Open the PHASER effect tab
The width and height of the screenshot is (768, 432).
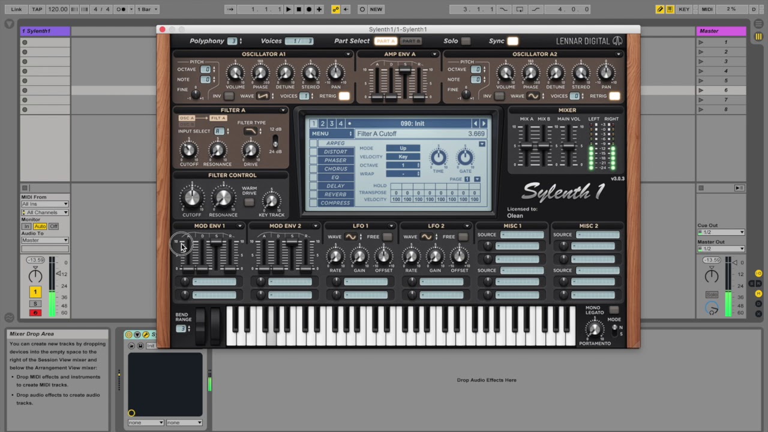click(335, 160)
